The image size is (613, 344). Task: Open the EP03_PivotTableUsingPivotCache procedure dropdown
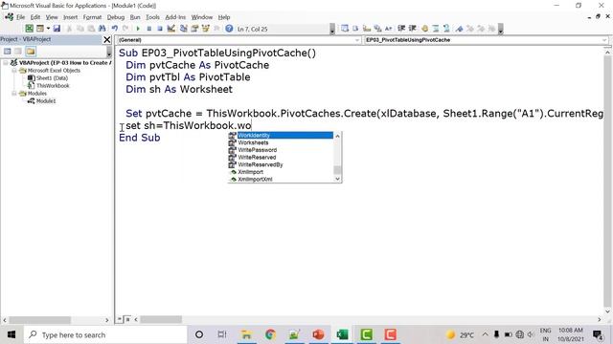pyautogui.click(x=486, y=40)
